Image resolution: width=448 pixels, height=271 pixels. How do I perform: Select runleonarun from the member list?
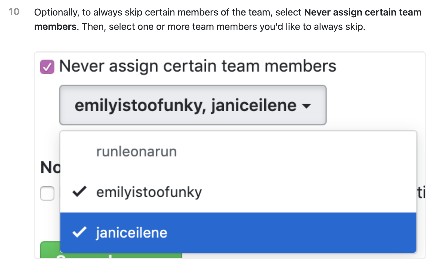click(136, 152)
